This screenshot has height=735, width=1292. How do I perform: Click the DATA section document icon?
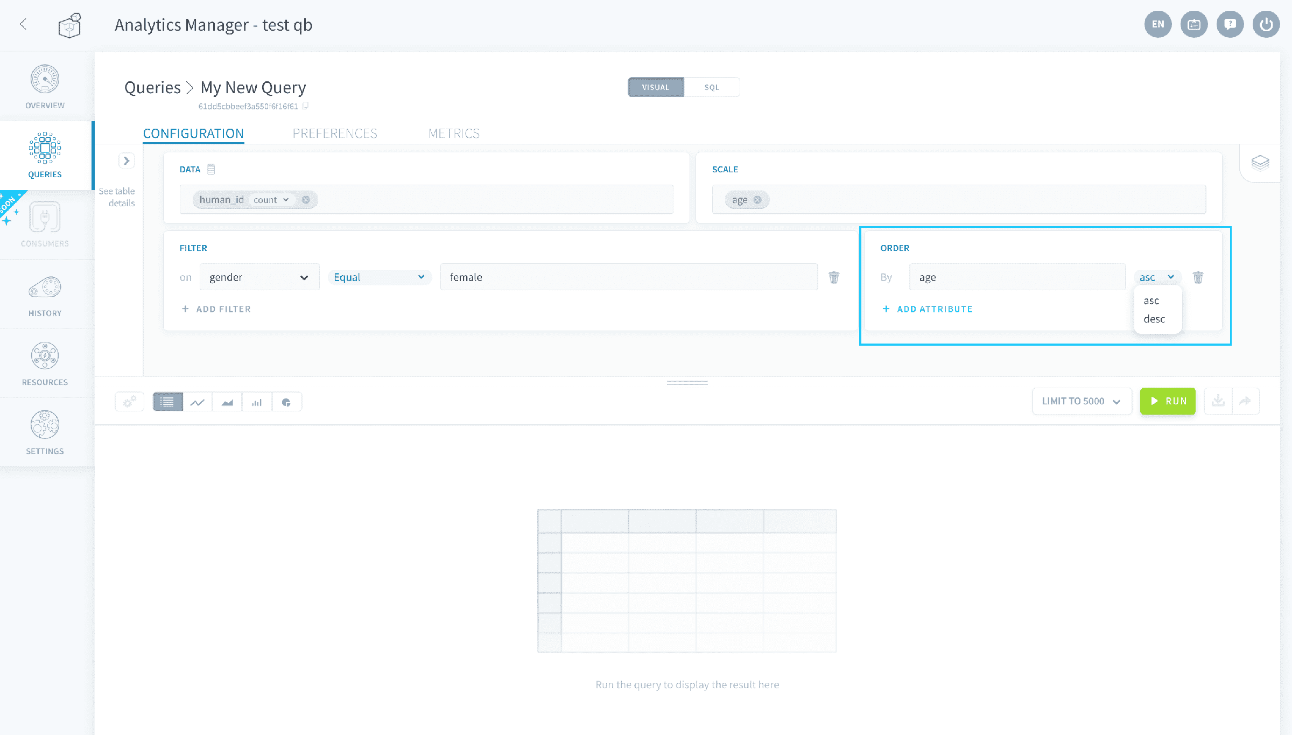pyautogui.click(x=211, y=169)
